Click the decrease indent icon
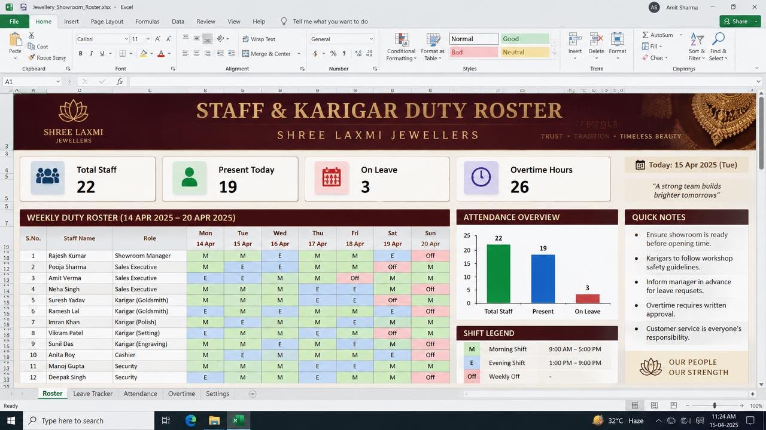 pyautogui.click(x=220, y=54)
